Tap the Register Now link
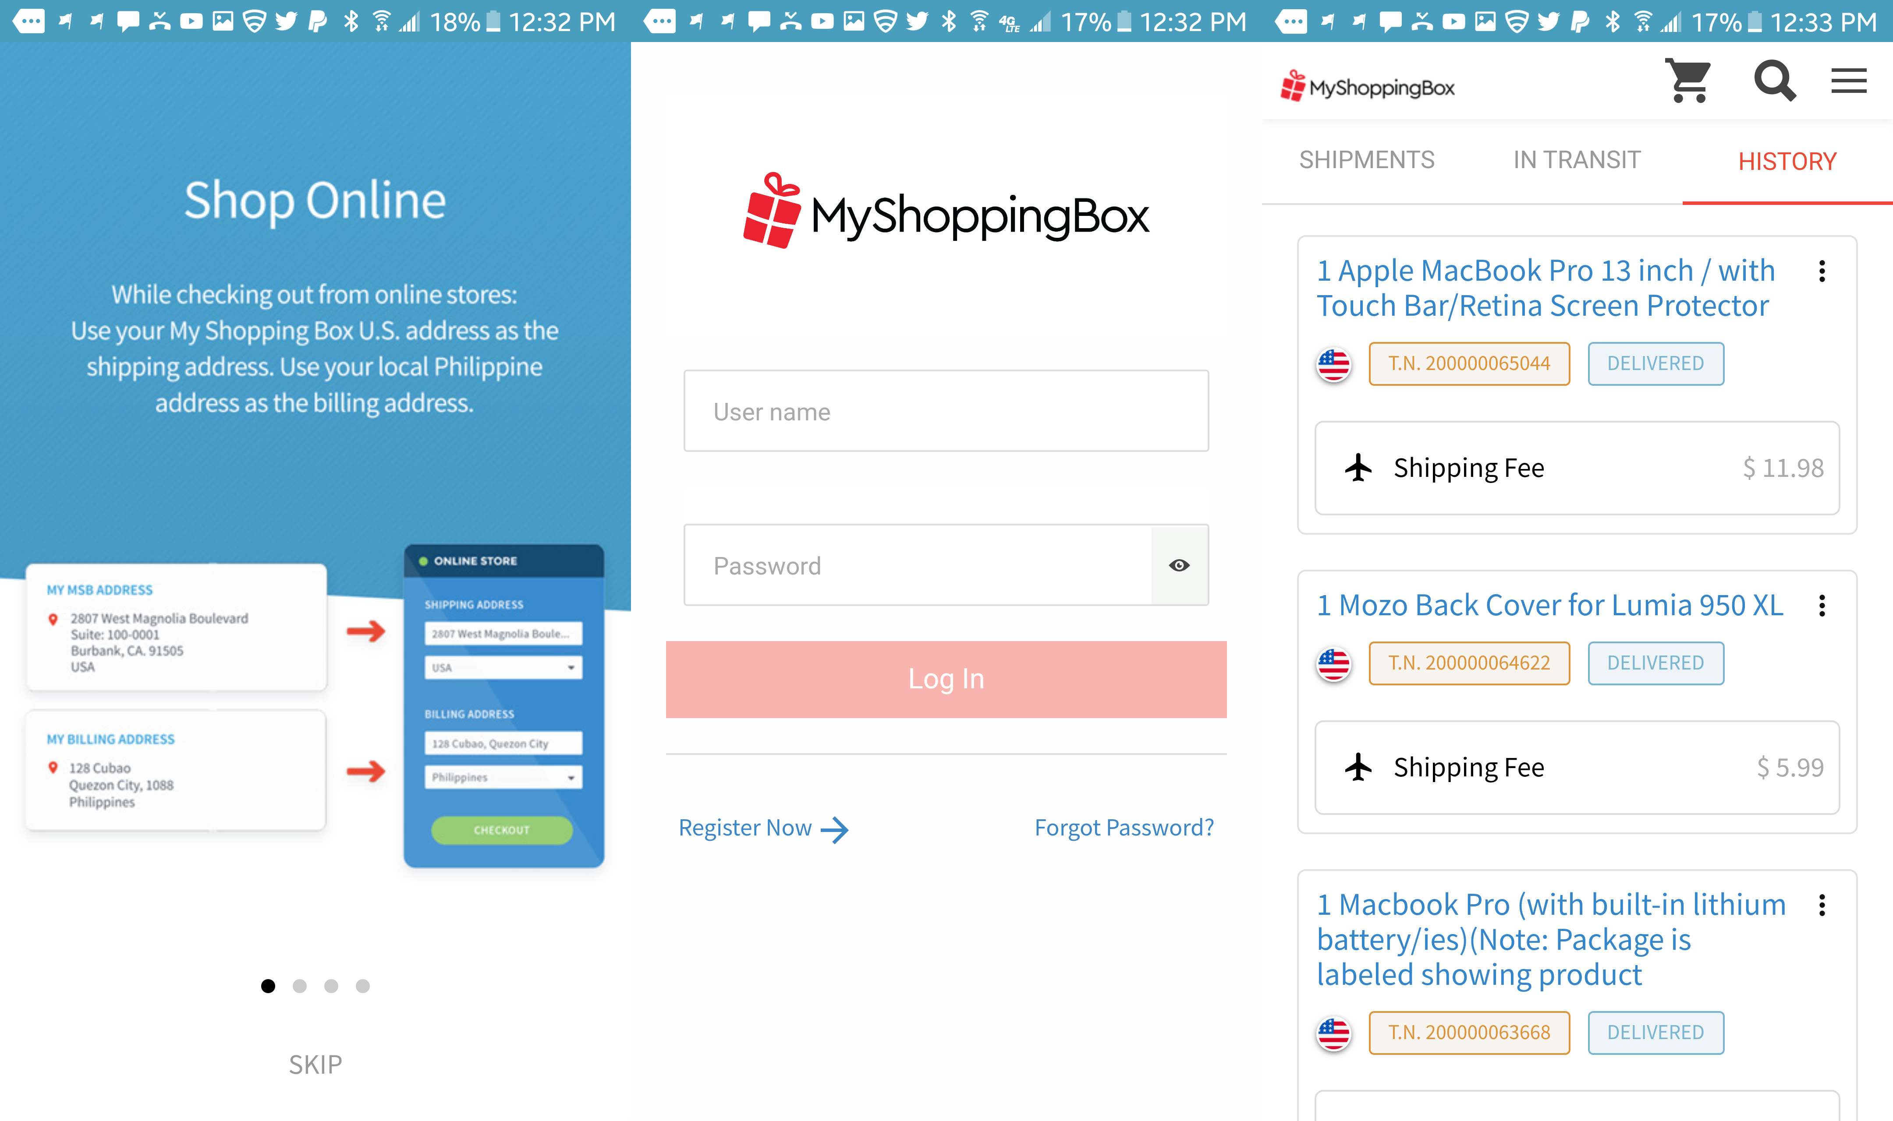1893x1121 pixels. click(763, 827)
